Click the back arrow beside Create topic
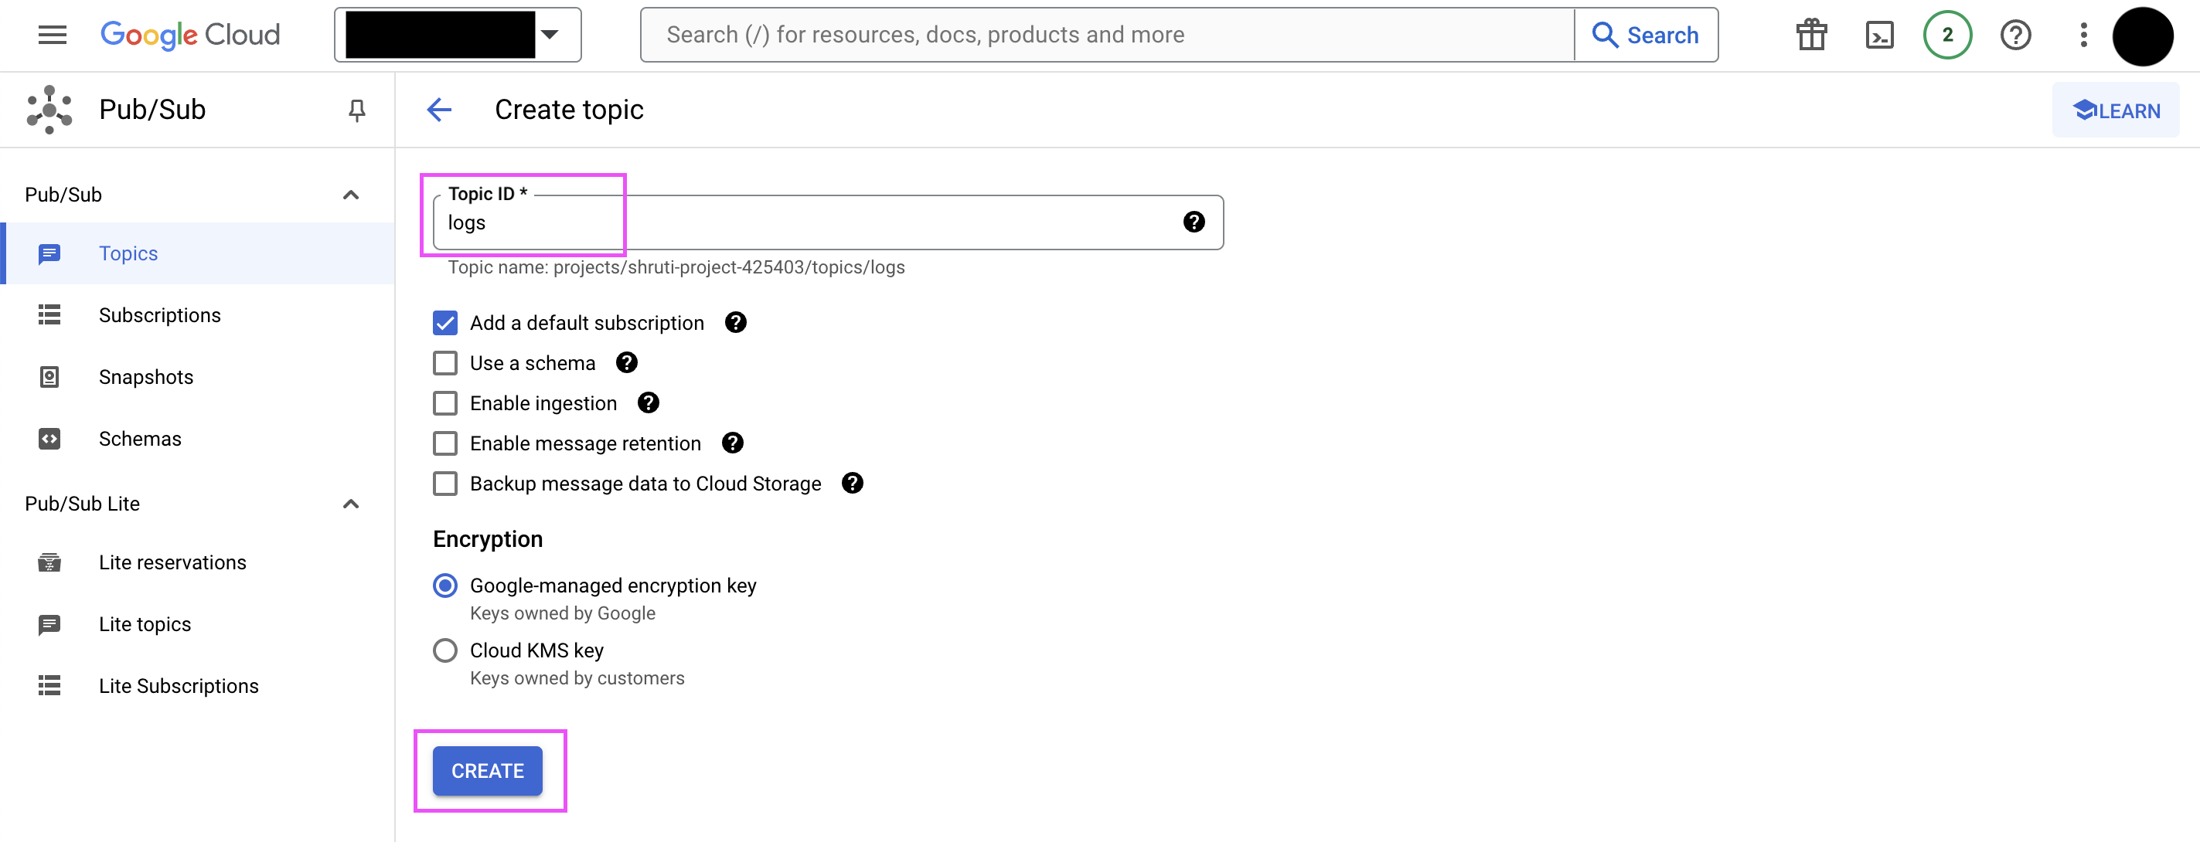This screenshot has height=842, width=2200. 439,110
